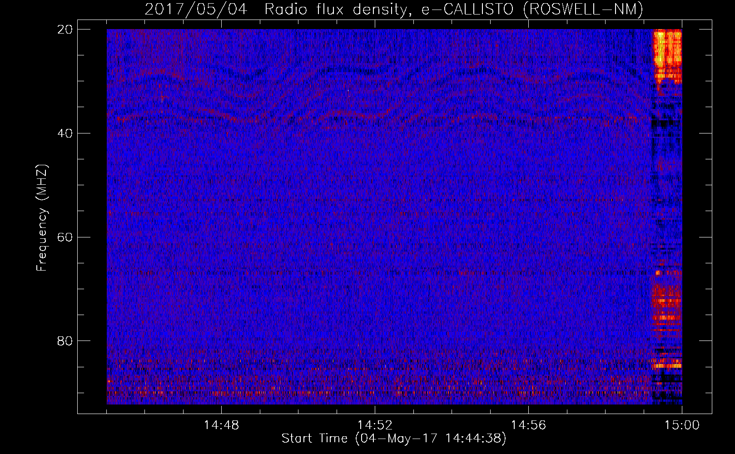Click the 14:56 time tick label
The width and height of the screenshot is (735, 454).
528,425
